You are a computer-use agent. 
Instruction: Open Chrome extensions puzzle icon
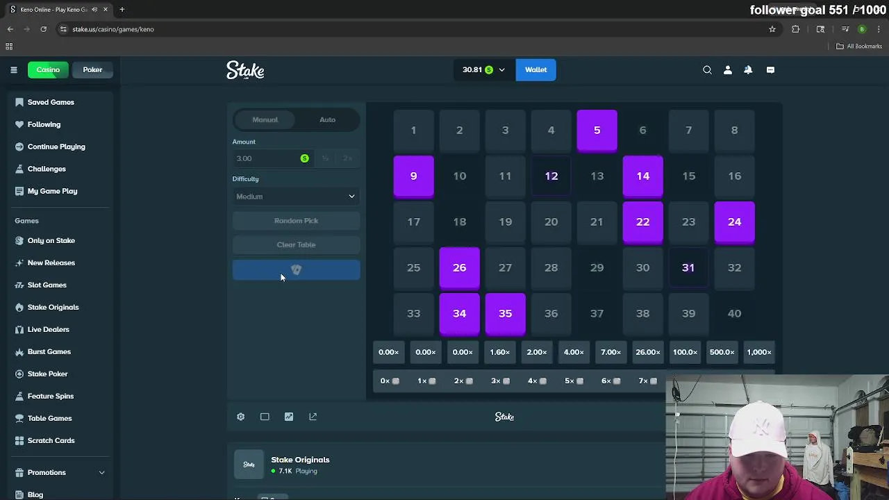tap(796, 29)
